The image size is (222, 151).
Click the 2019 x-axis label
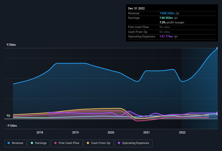tap(75, 132)
